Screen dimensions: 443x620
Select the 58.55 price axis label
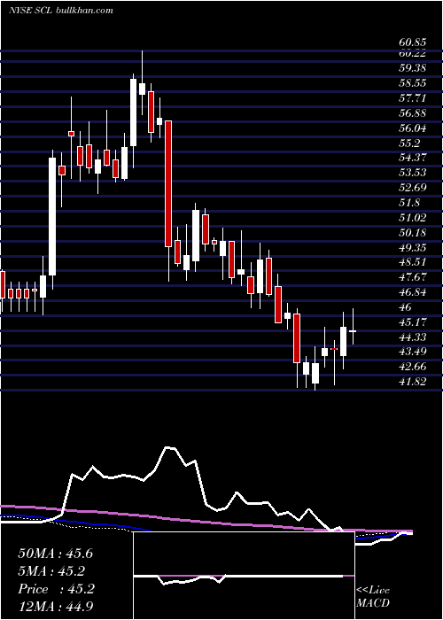412,83
